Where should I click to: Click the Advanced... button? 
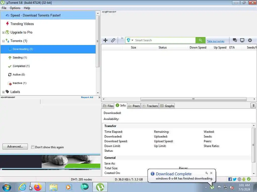click(15, 146)
